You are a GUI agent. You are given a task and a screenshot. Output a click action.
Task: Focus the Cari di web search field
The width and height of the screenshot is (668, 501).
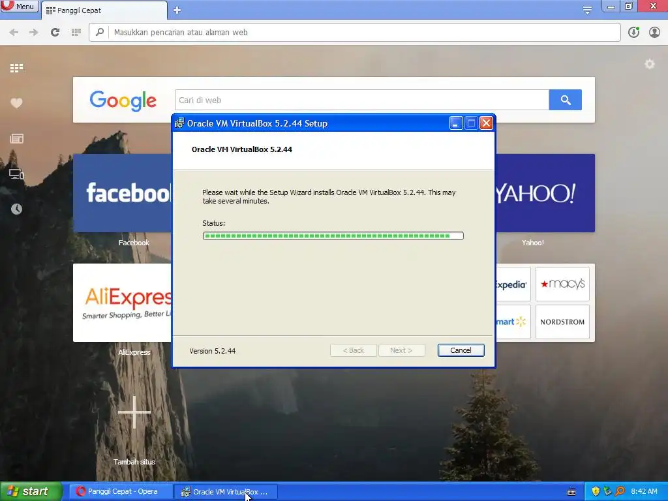tap(361, 100)
